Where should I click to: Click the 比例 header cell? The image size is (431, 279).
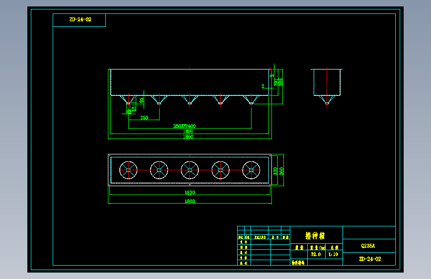click(334, 247)
